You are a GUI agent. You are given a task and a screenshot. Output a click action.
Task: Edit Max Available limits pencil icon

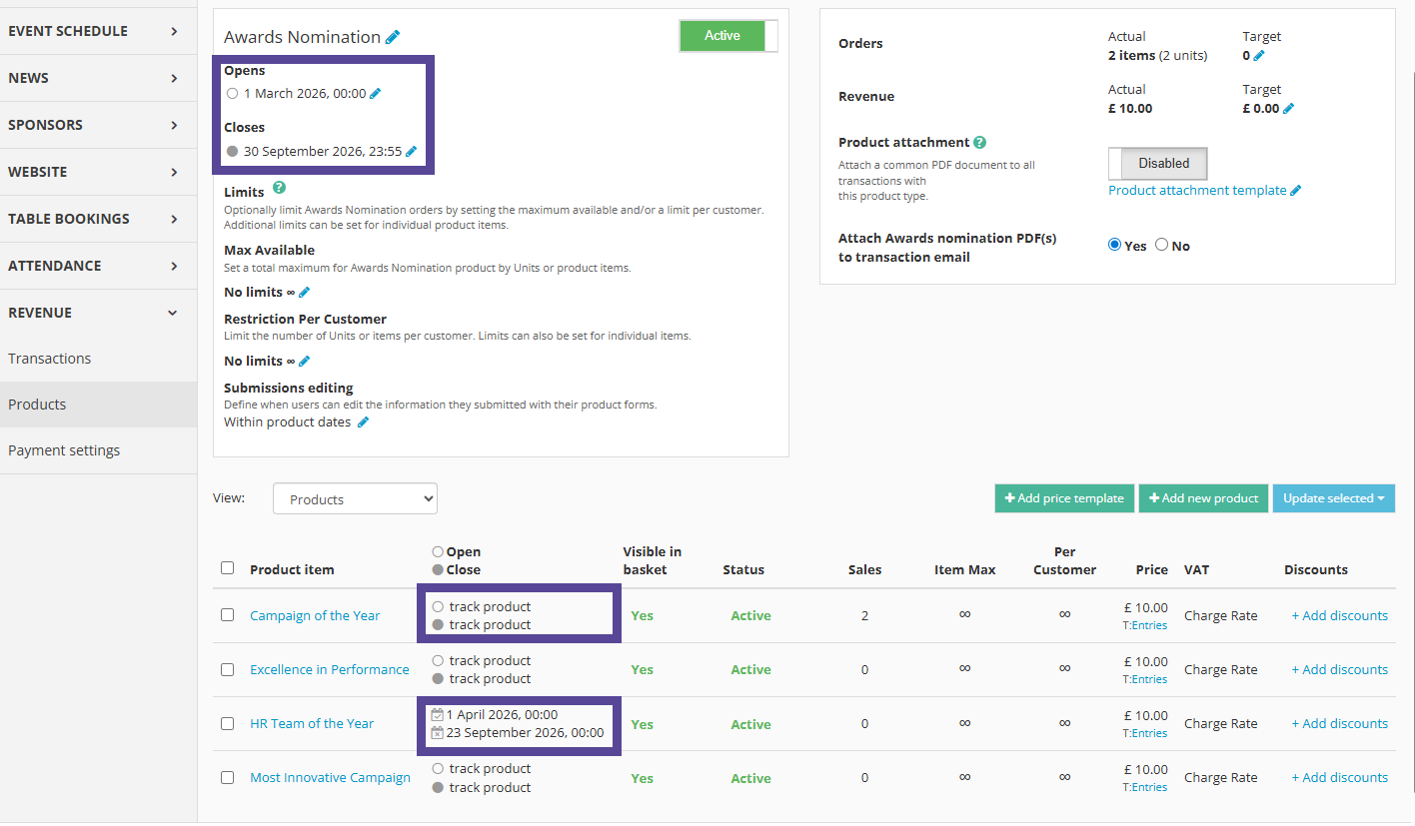pyautogui.click(x=305, y=293)
